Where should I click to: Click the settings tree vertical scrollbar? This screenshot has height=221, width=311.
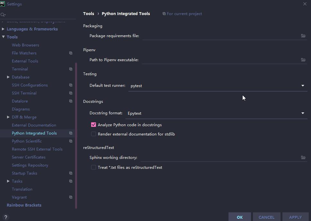76,135
